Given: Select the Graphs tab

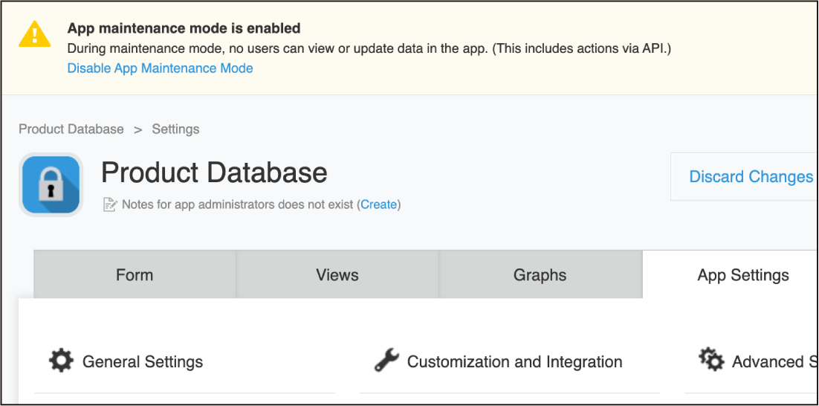Looking at the screenshot, I should click(540, 275).
